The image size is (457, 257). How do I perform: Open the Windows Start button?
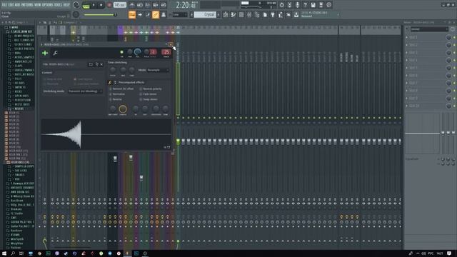[x=4, y=253]
